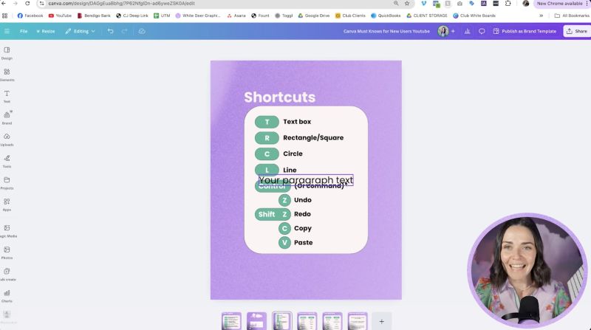Open the All Bookmarks folder
The height and width of the screenshot is (330, 591).
[572, 16]
